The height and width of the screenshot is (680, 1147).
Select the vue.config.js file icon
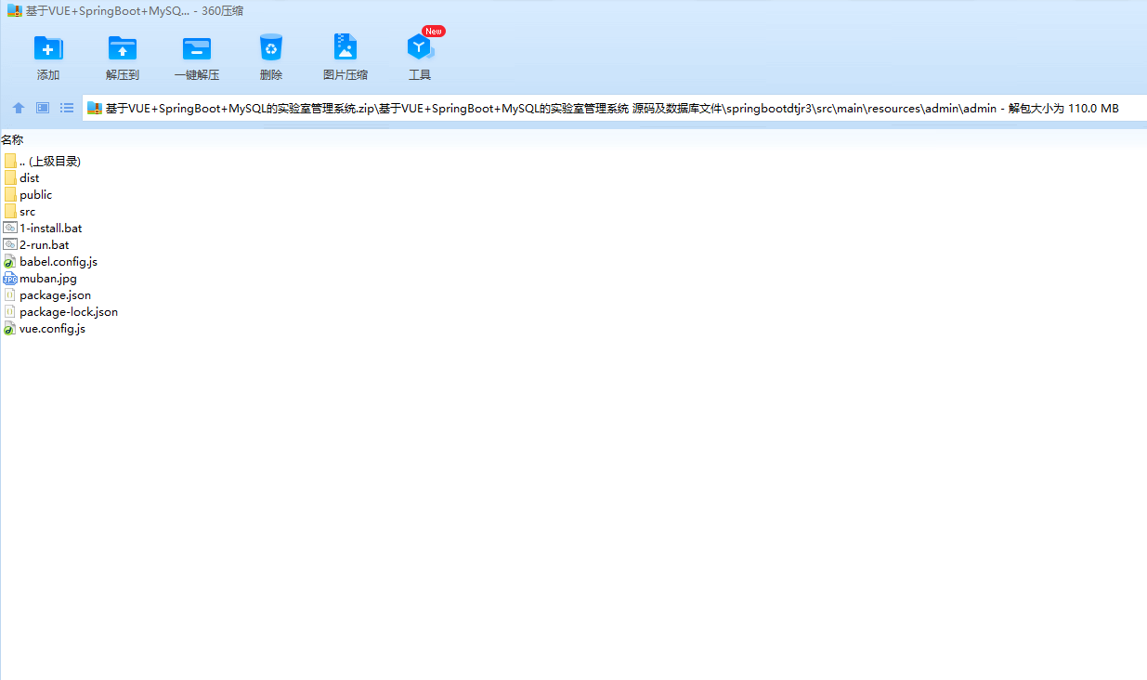click(x=10, y=329)
